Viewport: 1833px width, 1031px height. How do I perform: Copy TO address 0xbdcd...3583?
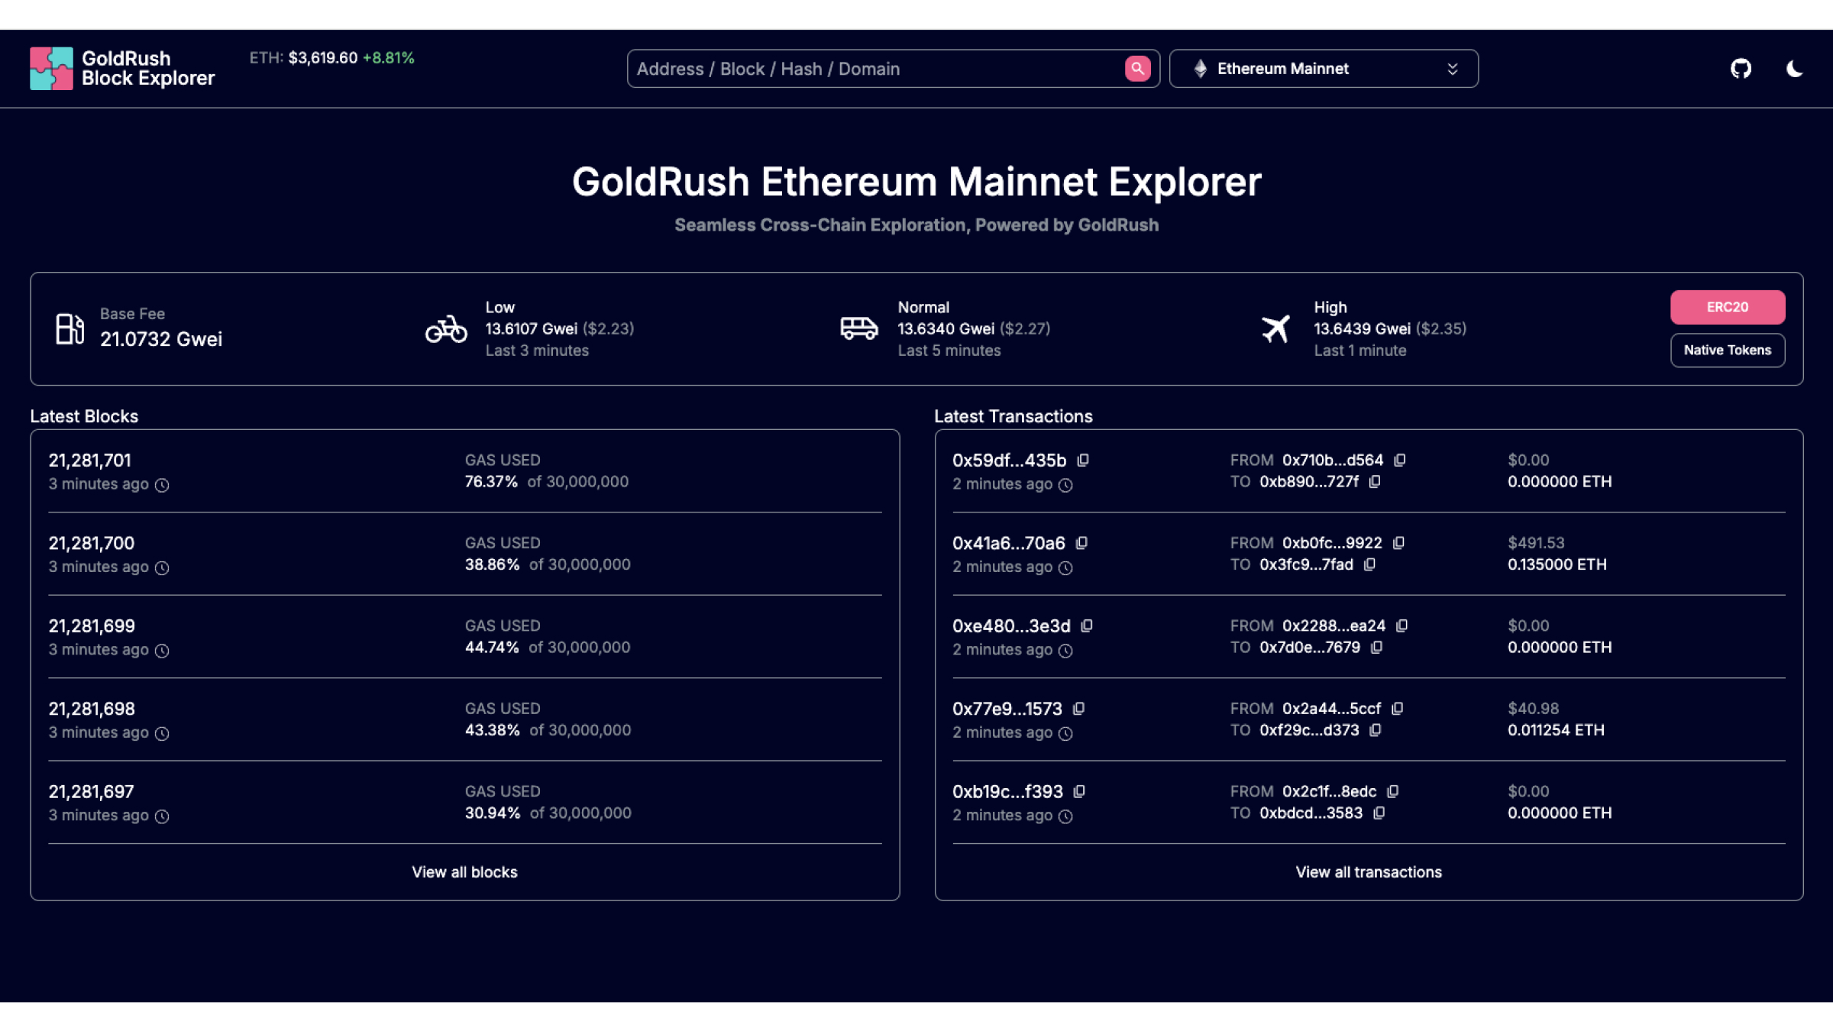click(x=1379, y=813)
